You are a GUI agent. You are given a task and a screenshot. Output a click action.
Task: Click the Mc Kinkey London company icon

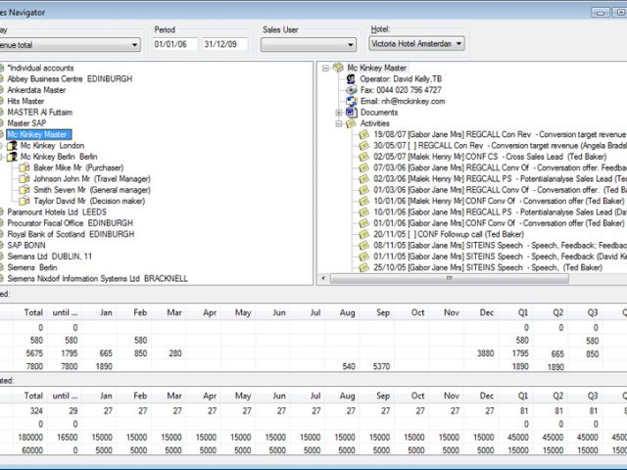tap(12, 146)
